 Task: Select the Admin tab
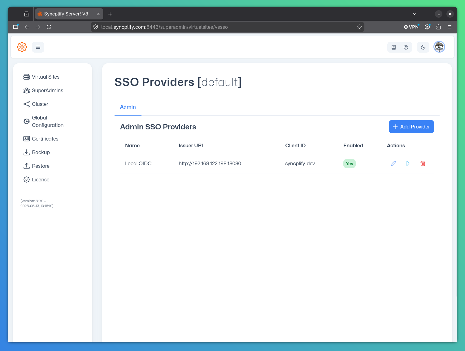coord(128,107)
